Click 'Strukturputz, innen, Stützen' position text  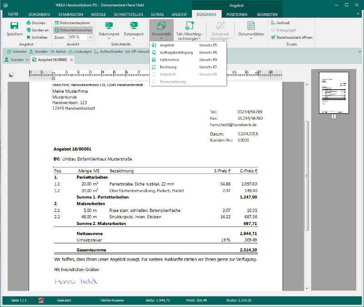(x=135, y=217)
